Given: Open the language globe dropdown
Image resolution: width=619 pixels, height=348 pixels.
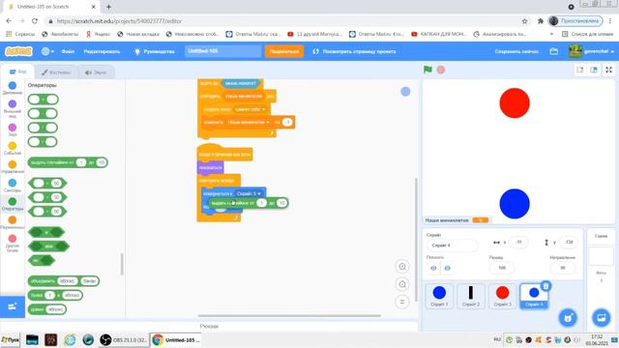Looking at the screenshot, I should pyautogui.click(x=47, y=51).
